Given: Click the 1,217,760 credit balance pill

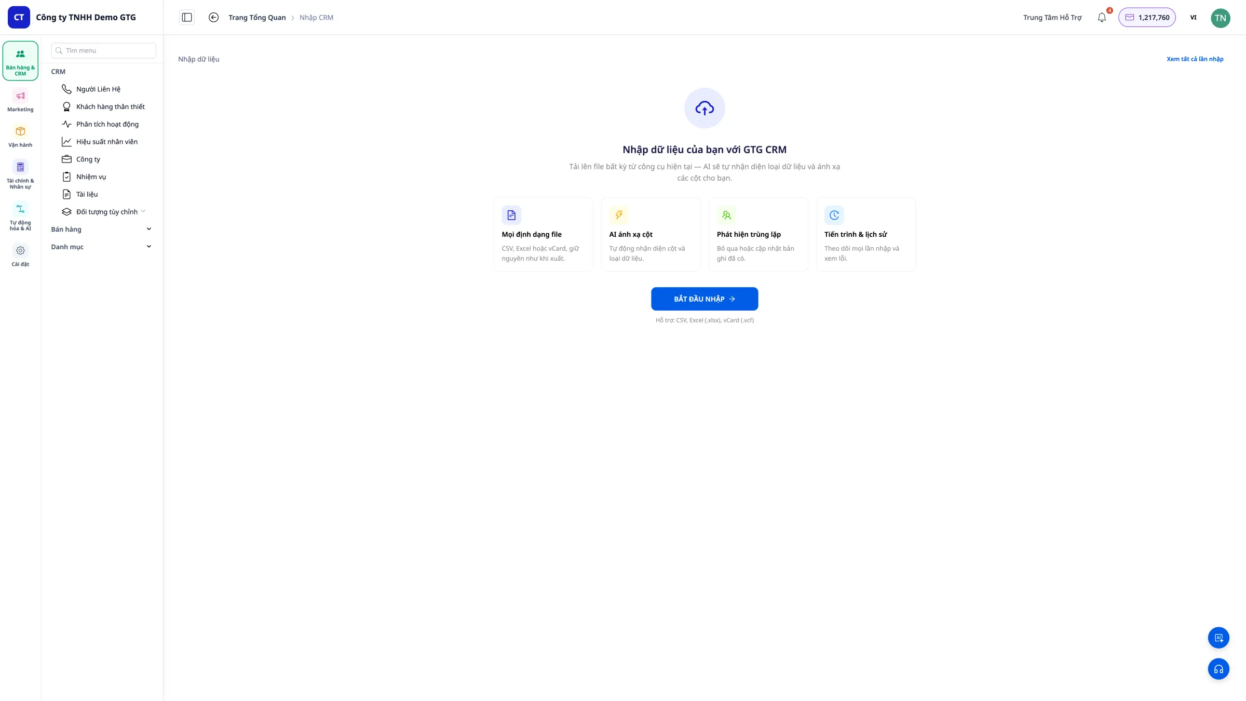Looking at the screenshot, I should tap(1147, 17).
